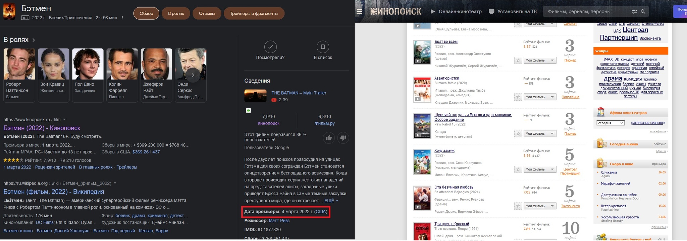The height and width of the screenshot is (241, 687).
Task: Expand the description with ЕЩЁ
Action: [331, 201]
